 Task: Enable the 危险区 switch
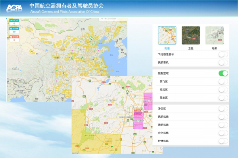point(223,90)
